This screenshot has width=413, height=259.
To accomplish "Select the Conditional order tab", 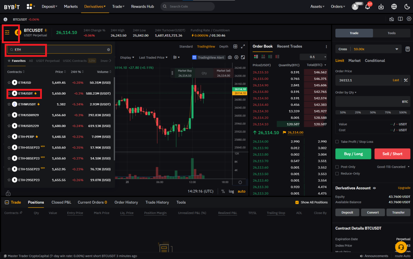I will click(375, 61).
